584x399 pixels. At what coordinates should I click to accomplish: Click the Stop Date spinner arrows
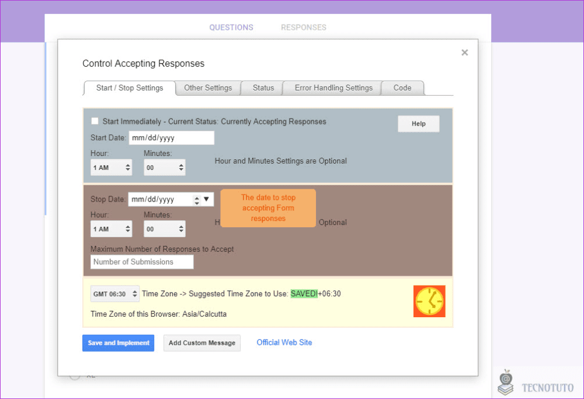pyautogui.click(x=197, y=200)
